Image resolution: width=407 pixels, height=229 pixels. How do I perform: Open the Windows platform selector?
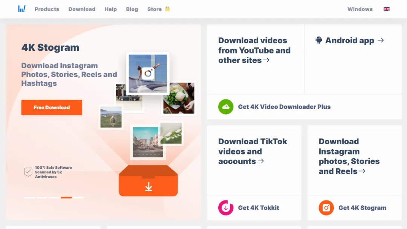tap(360, 9)
